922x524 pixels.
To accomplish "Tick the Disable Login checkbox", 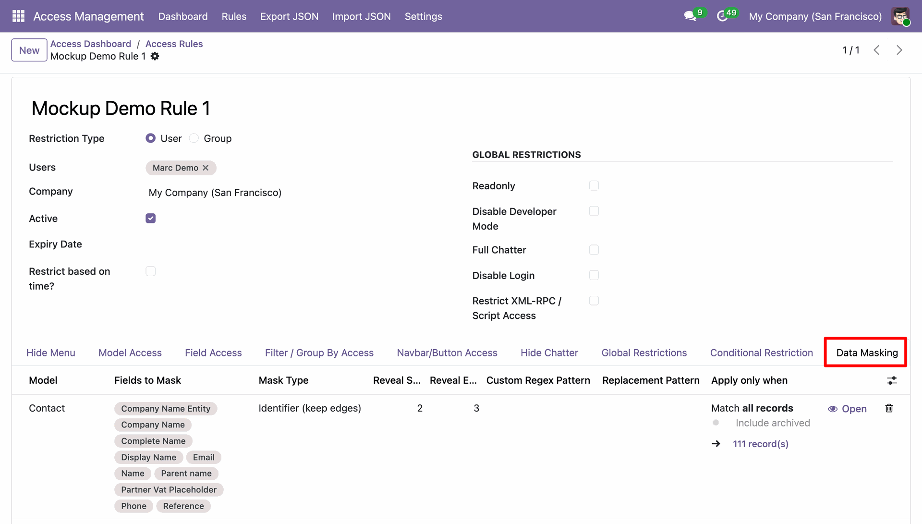I will click(594, 275).
